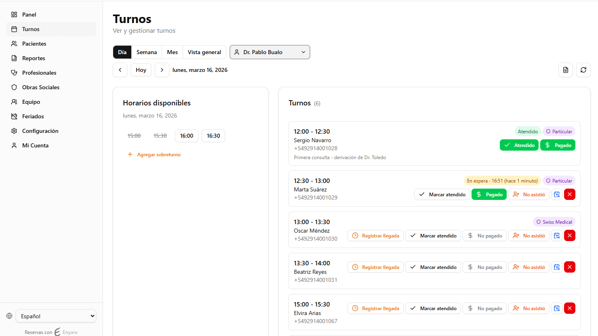Click Agregar sobreturno in Horarios disponibles
Screen dimensions: 598x336
[x=154, y=154]
